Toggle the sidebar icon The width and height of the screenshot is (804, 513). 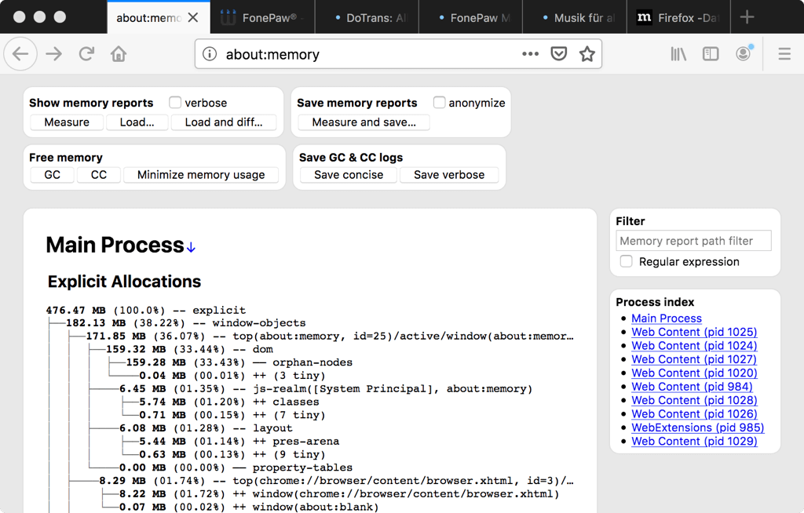710,54
